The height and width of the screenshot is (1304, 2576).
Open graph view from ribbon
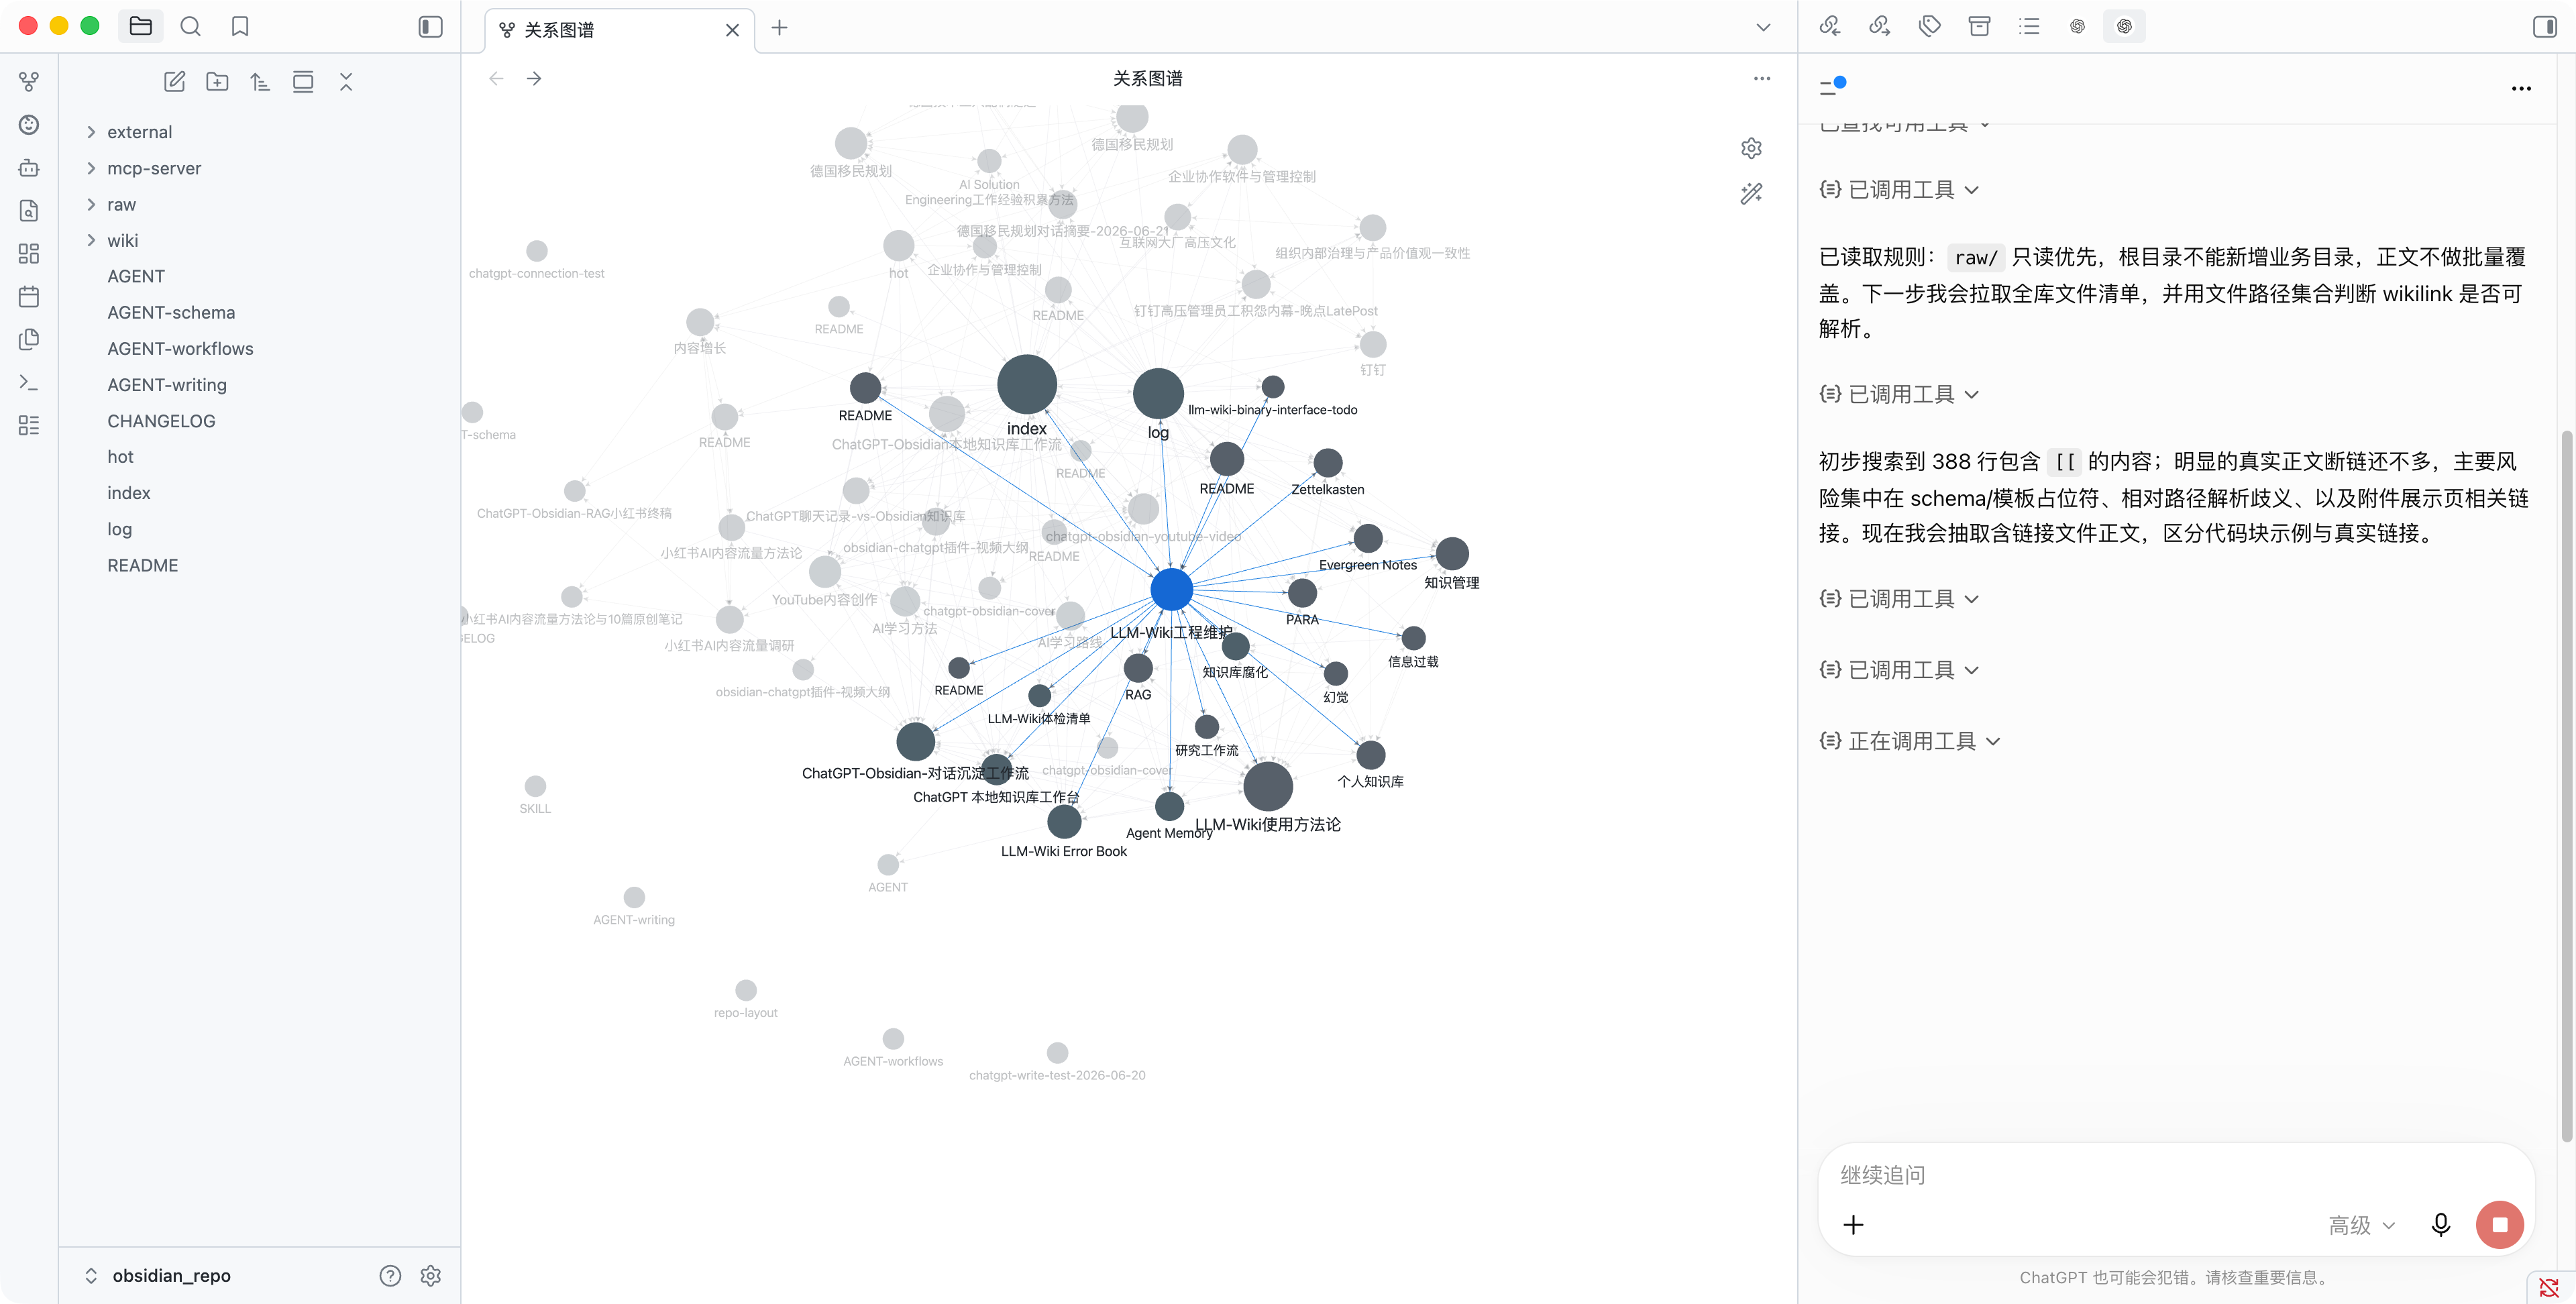coord(29,82)
